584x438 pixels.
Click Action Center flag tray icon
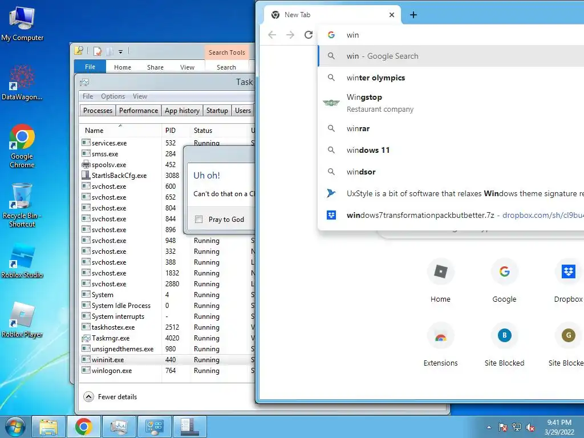(503, 427)
